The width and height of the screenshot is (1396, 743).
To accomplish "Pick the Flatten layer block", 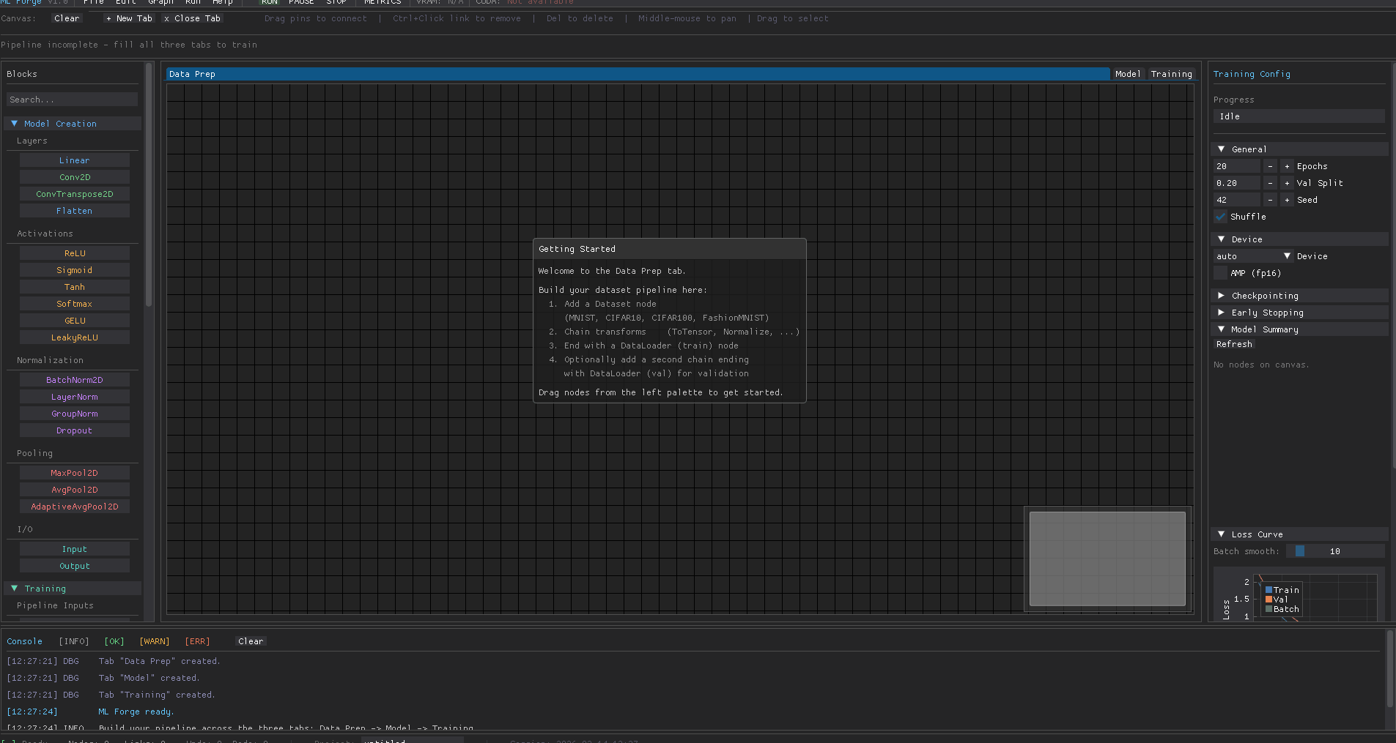I will (x=74, y=210).
